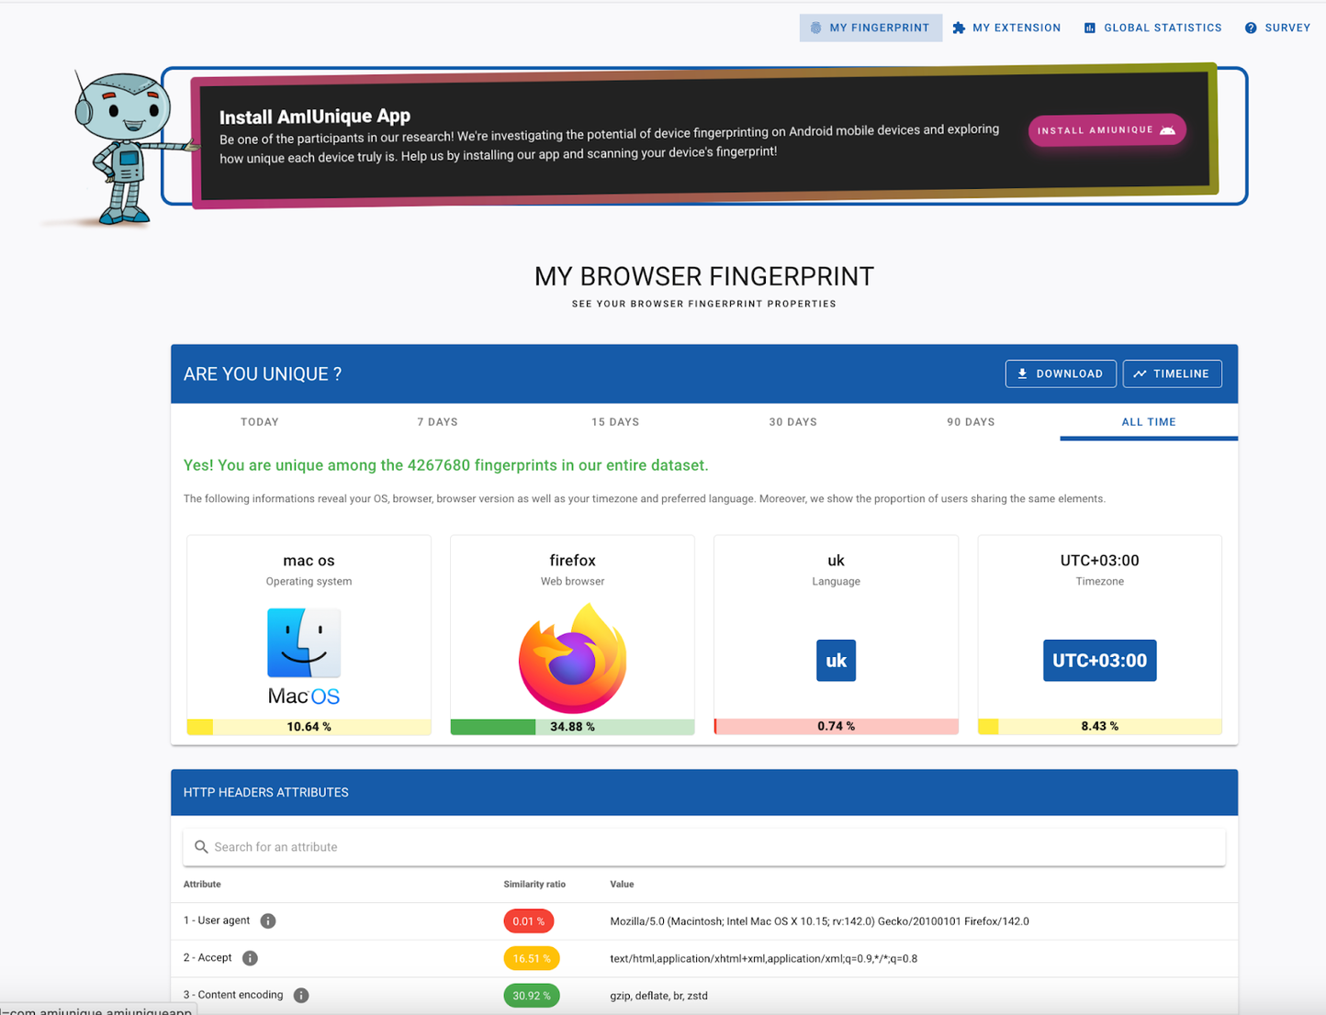Open the Survey page
The width and height of the screenshot is (1326, 1015).
[x=1277, y=28]
